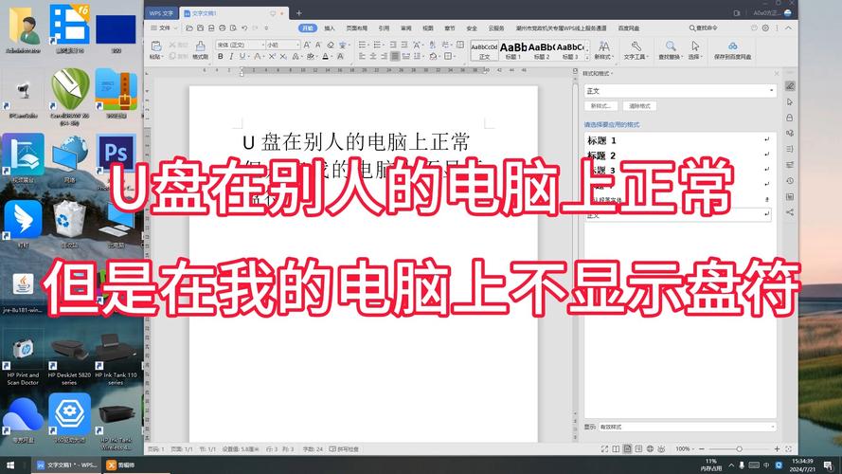
Task: Select the Format Painter brush icon
Action: click(x=200, y=46)
